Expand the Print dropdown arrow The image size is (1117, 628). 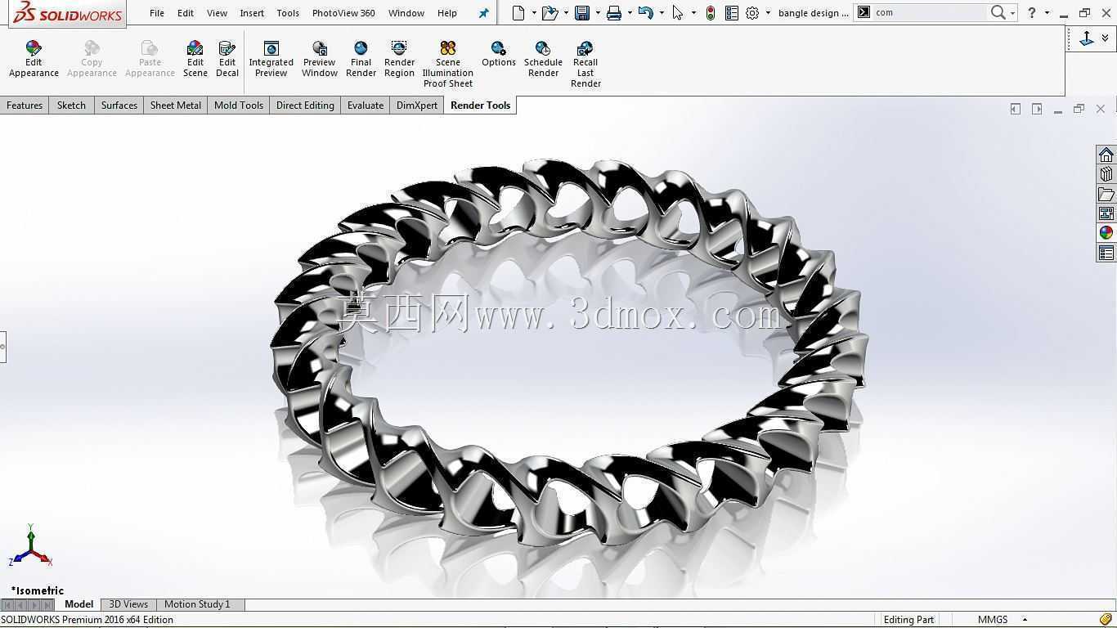tap(630, 12)
